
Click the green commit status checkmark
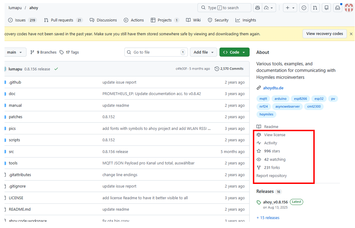(x=56, y=69)
